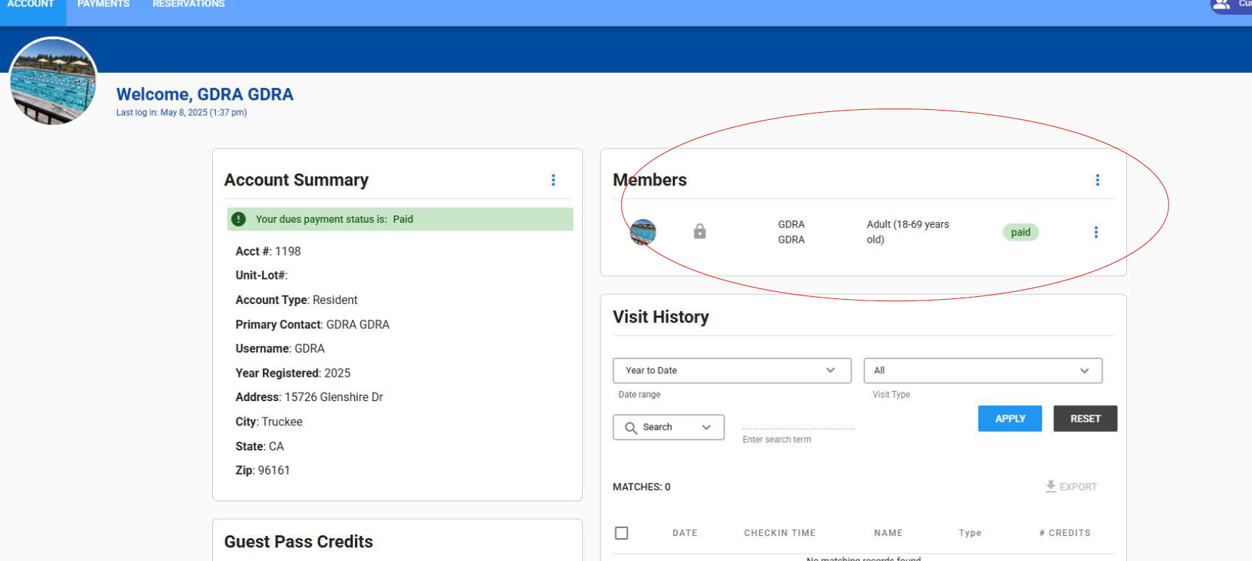Click the lock icon beside member
The image size is (1252, 561).
699,231
